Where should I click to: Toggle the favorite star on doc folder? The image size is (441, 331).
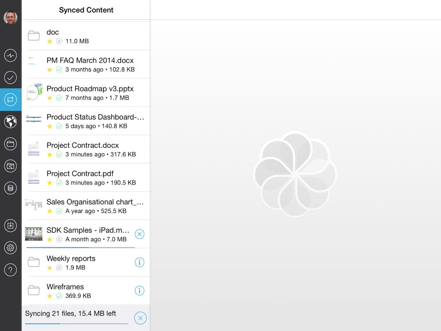[x=49, y=41]
